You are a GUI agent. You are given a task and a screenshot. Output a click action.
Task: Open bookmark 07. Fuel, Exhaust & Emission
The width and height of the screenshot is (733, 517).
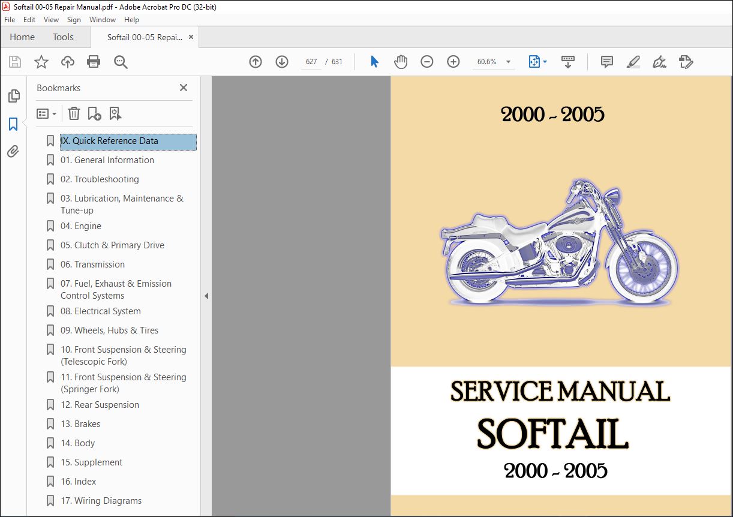tap(116, 290)
